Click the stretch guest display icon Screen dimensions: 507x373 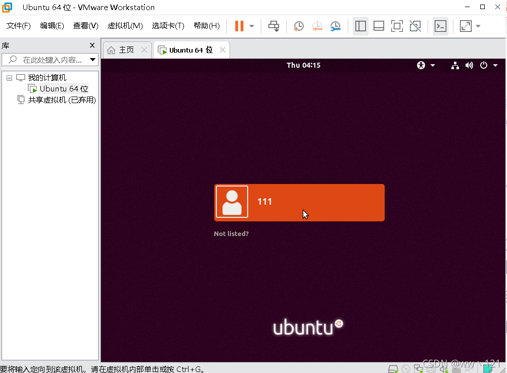point(466,26)
